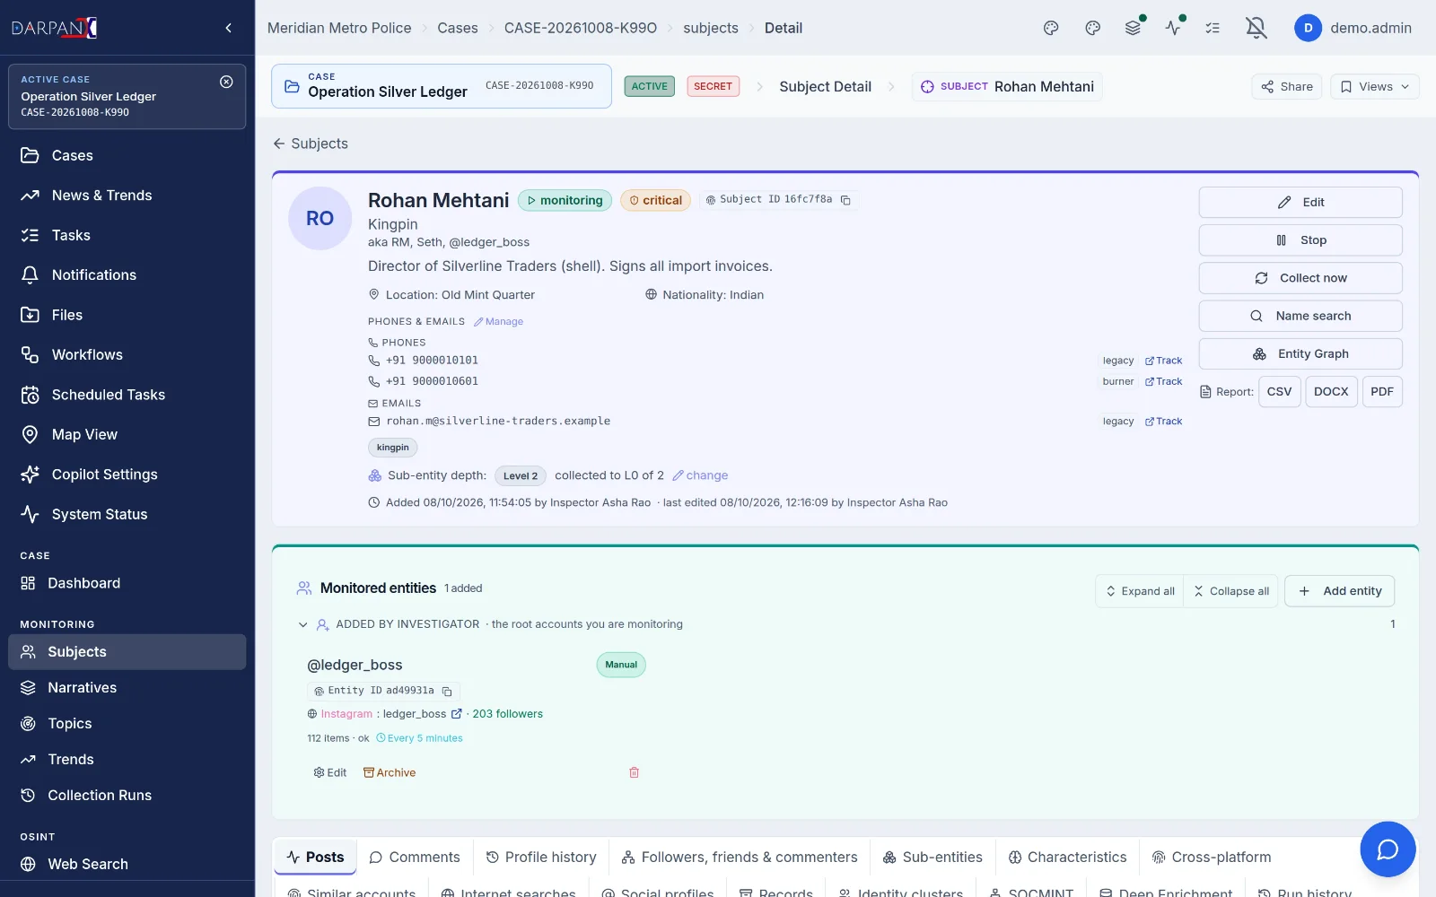Click Collect now button
The width and height of the screenshot is (1436, 897).
(1300, 278)
